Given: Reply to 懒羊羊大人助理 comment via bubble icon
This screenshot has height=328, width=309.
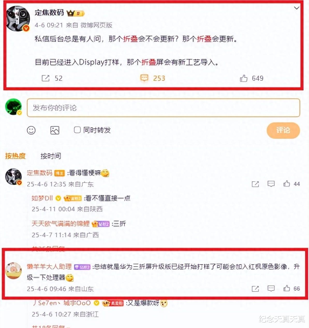Looking at the screenshot, I should (x=271, y=288).
